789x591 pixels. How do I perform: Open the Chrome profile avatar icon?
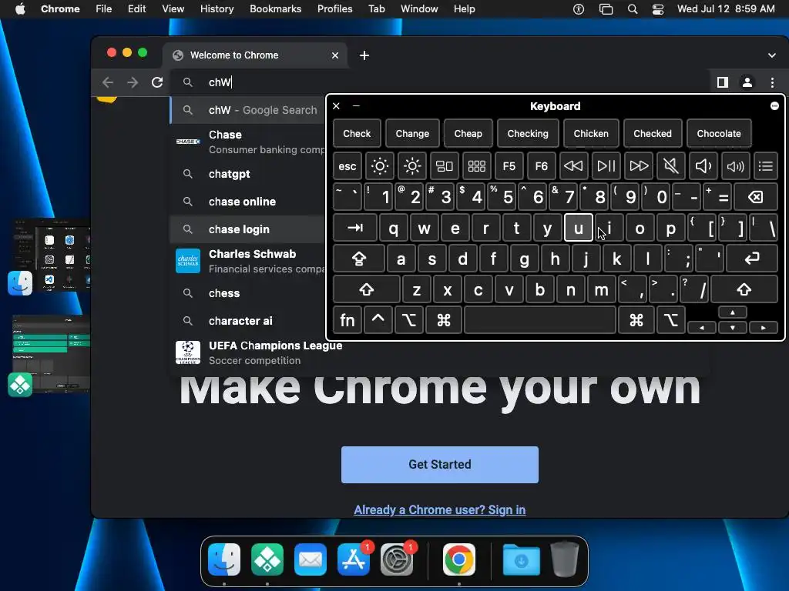[x=747, y=82]
